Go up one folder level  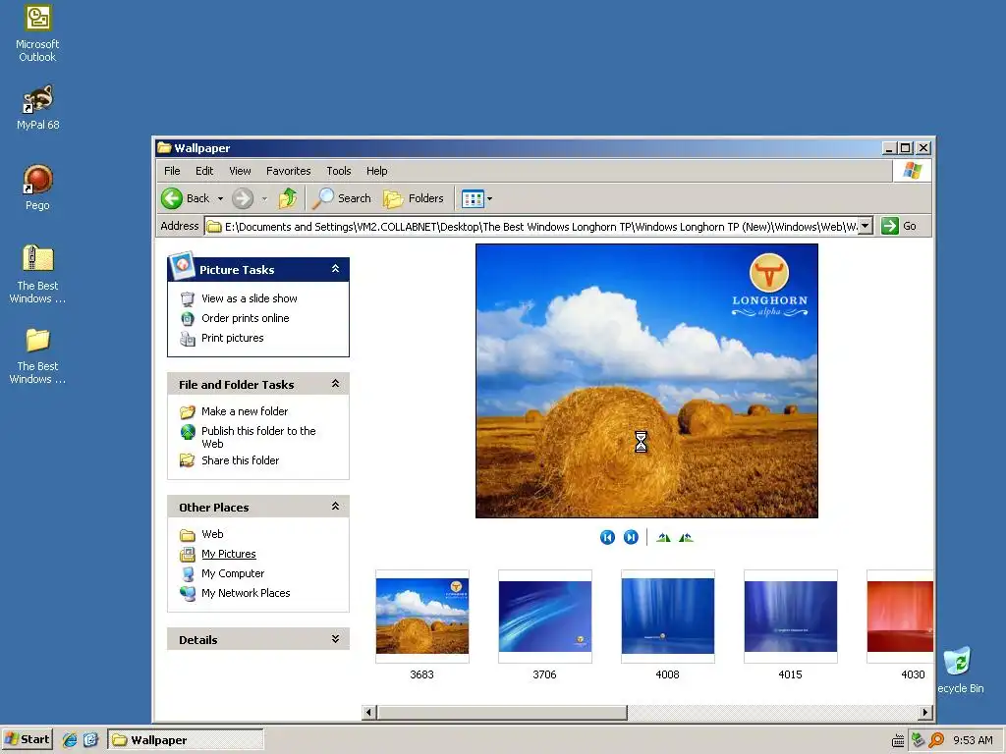coord(288,198)
